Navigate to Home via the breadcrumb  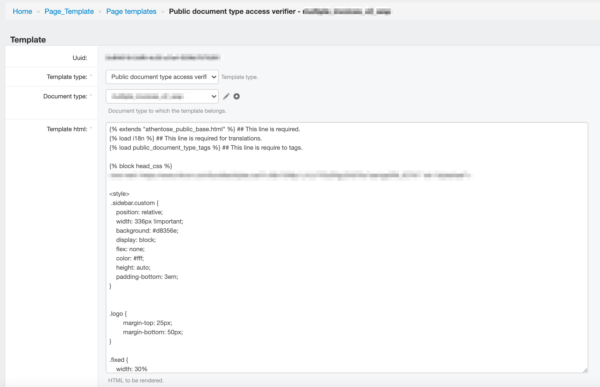(x=22, y=11)
